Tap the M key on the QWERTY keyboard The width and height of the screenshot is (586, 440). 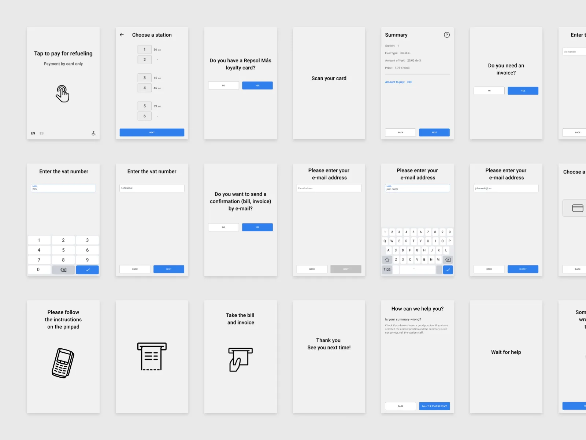click(x=438, y=260)
